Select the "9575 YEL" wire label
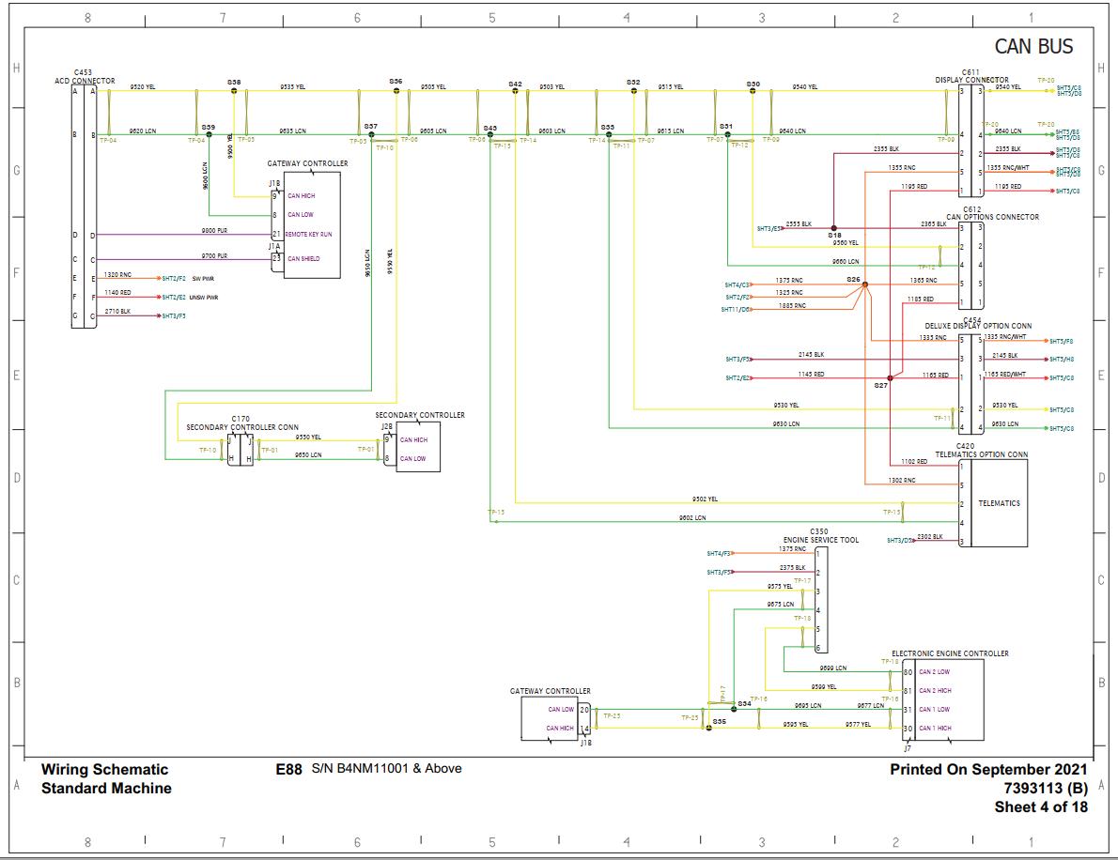 (x=780, y=587)
